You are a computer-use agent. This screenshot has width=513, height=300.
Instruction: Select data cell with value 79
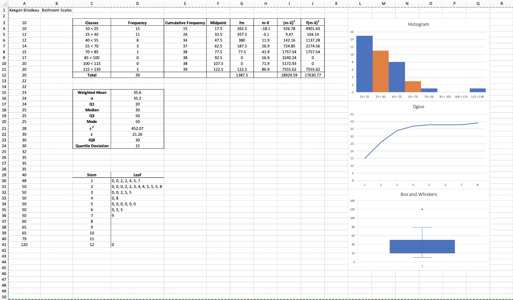click(x=24, y=239)
